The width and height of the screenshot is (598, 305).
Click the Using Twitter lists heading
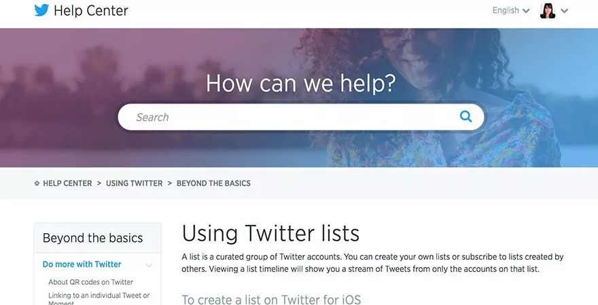(270, 234)
